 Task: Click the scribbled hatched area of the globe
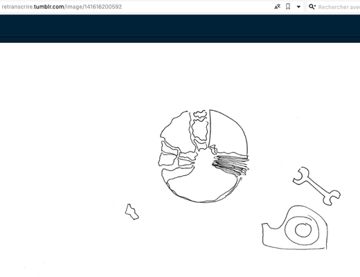(231, 164)
